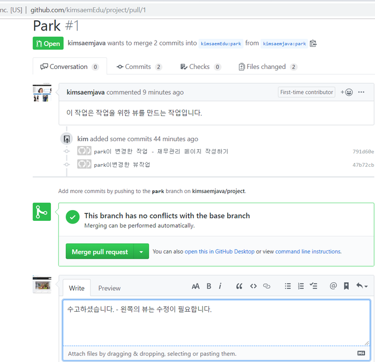The width and height of the screenshot is (375, 362).
Task: Click the commits pushed icon next to kim
Action: coord(67,138)
